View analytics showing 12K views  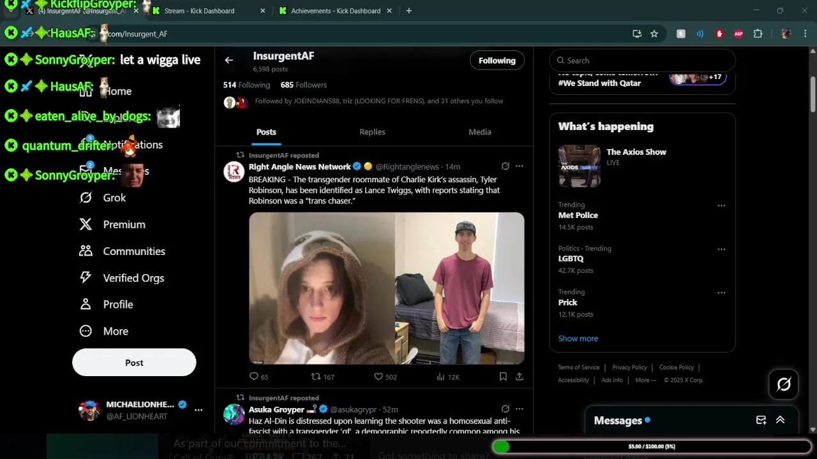click(448, 377)
